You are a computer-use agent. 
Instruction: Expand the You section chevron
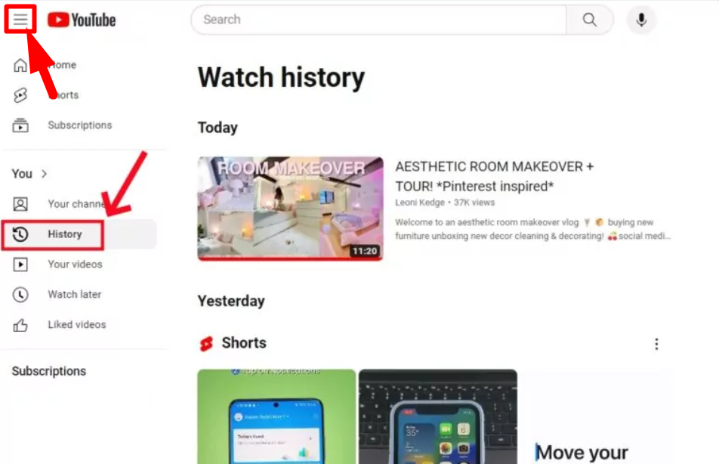44,174
